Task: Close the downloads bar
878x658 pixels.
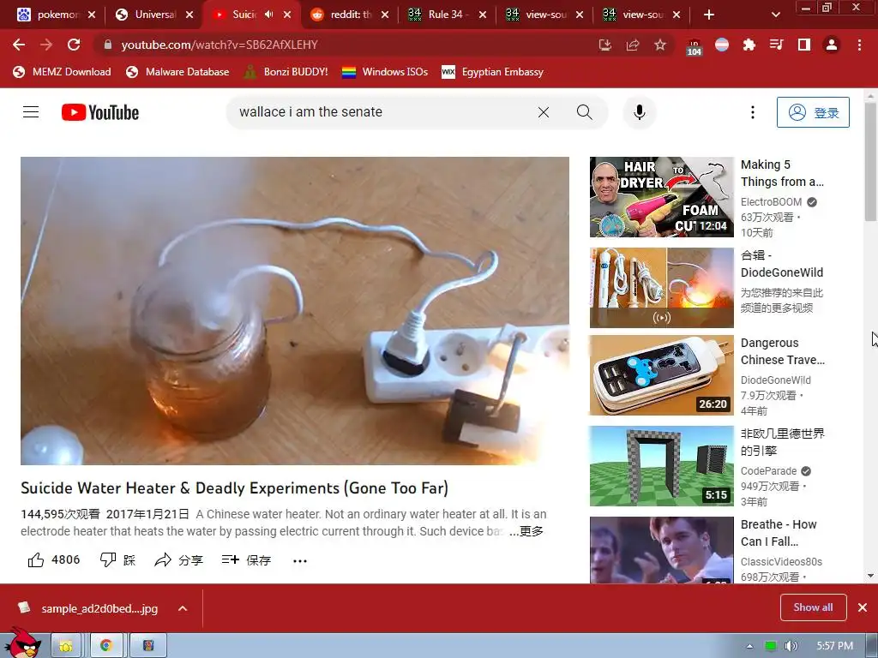Action: (863, 607)
